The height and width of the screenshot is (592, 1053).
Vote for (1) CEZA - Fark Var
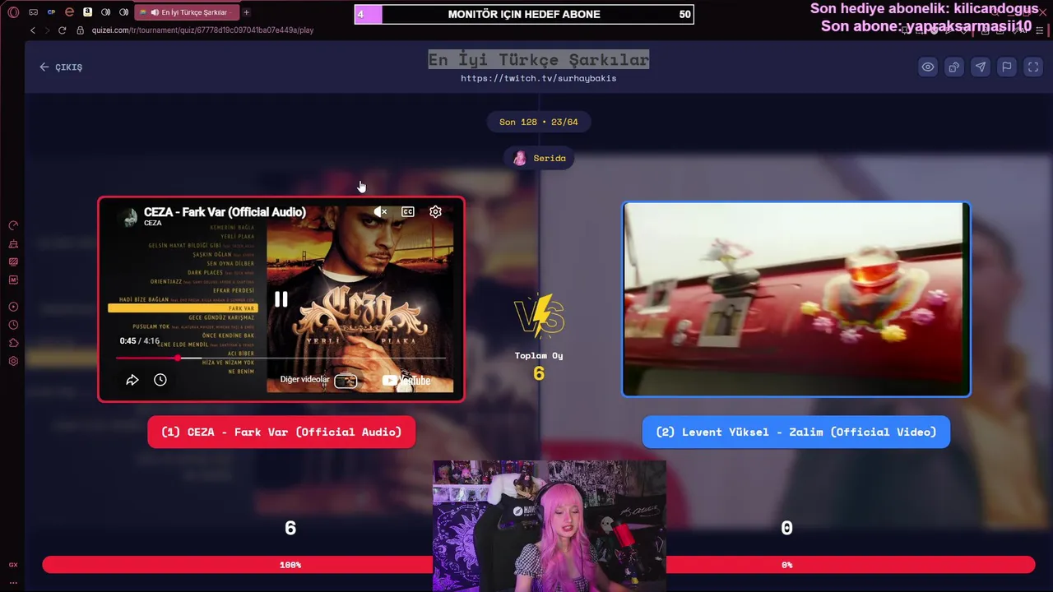tap(281, 432)
